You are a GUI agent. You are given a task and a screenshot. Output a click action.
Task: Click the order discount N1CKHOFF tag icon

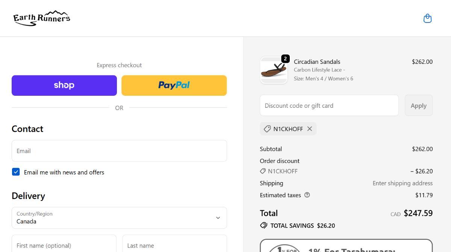263,171
